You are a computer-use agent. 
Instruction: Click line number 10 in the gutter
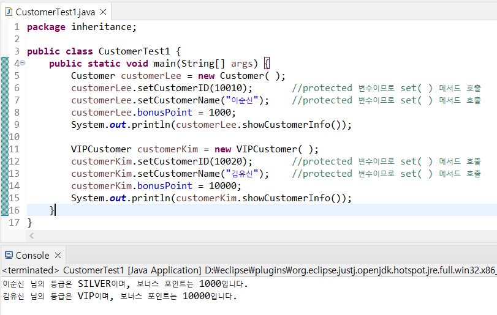point(14,137)
